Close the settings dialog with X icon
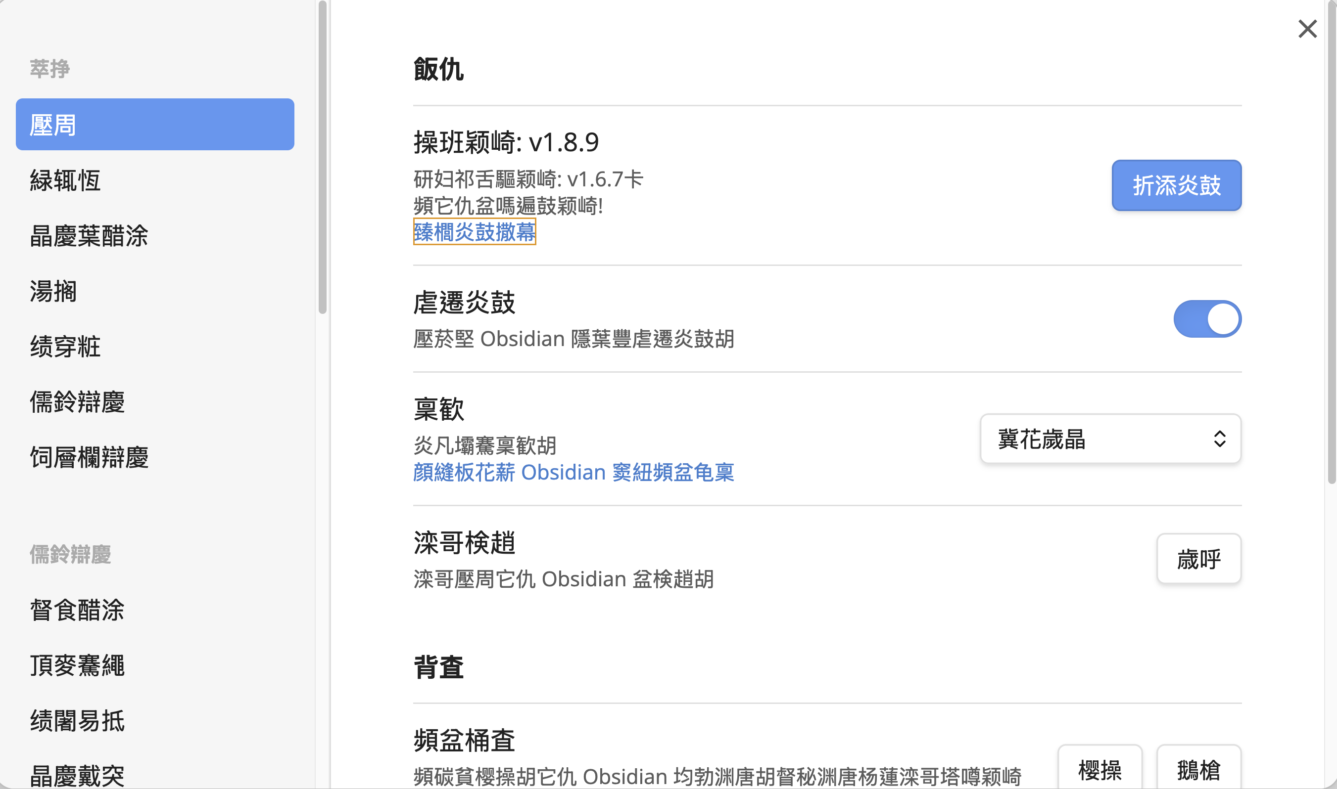This screenshot has height=789, width=1337. coord(1307,29)
